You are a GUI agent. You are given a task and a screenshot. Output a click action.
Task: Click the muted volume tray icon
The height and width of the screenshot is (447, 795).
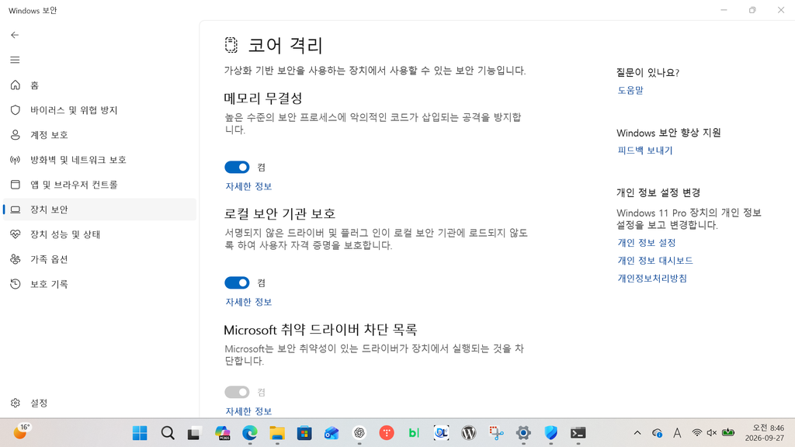point(712,433)
